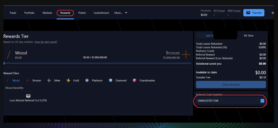Click the $0.10 transfer fee value
This screenshot has width=278, height=128.
pyautogui.click(x=263, y=77)
